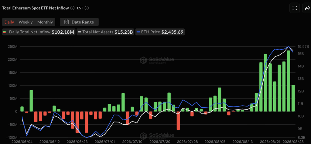Click calendar icon in Date Range button
This screenshot has width=311, height=144.
(x=66, y=22)
